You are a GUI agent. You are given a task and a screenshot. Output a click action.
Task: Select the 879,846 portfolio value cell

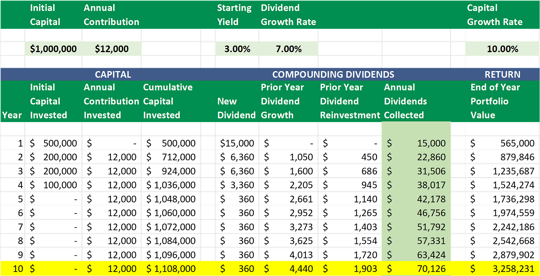click(503, 157)
